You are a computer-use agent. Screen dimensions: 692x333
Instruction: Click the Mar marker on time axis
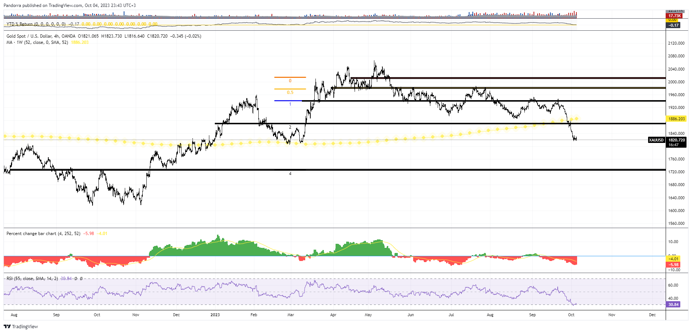point(291,315)
